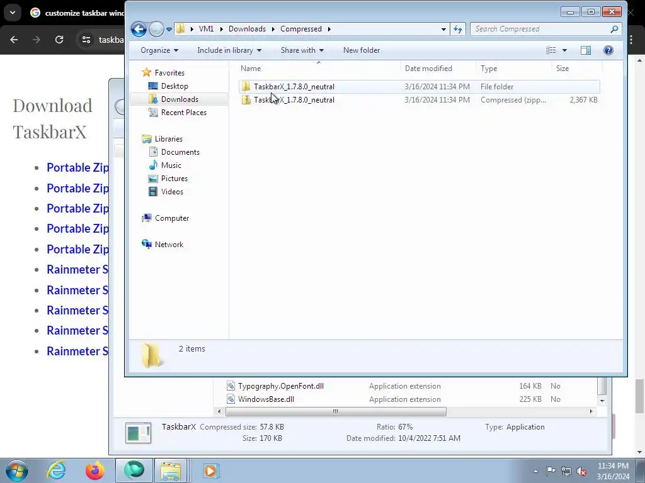Click the extracted folder's icon
The height and width of the screenshot is (483, 645).
coord(246,87)
